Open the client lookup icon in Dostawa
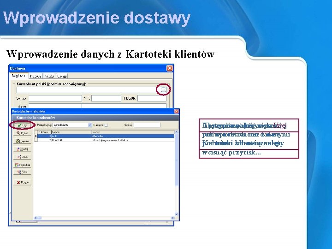Viewport: 332px width, 249px height. coord(163,90)
